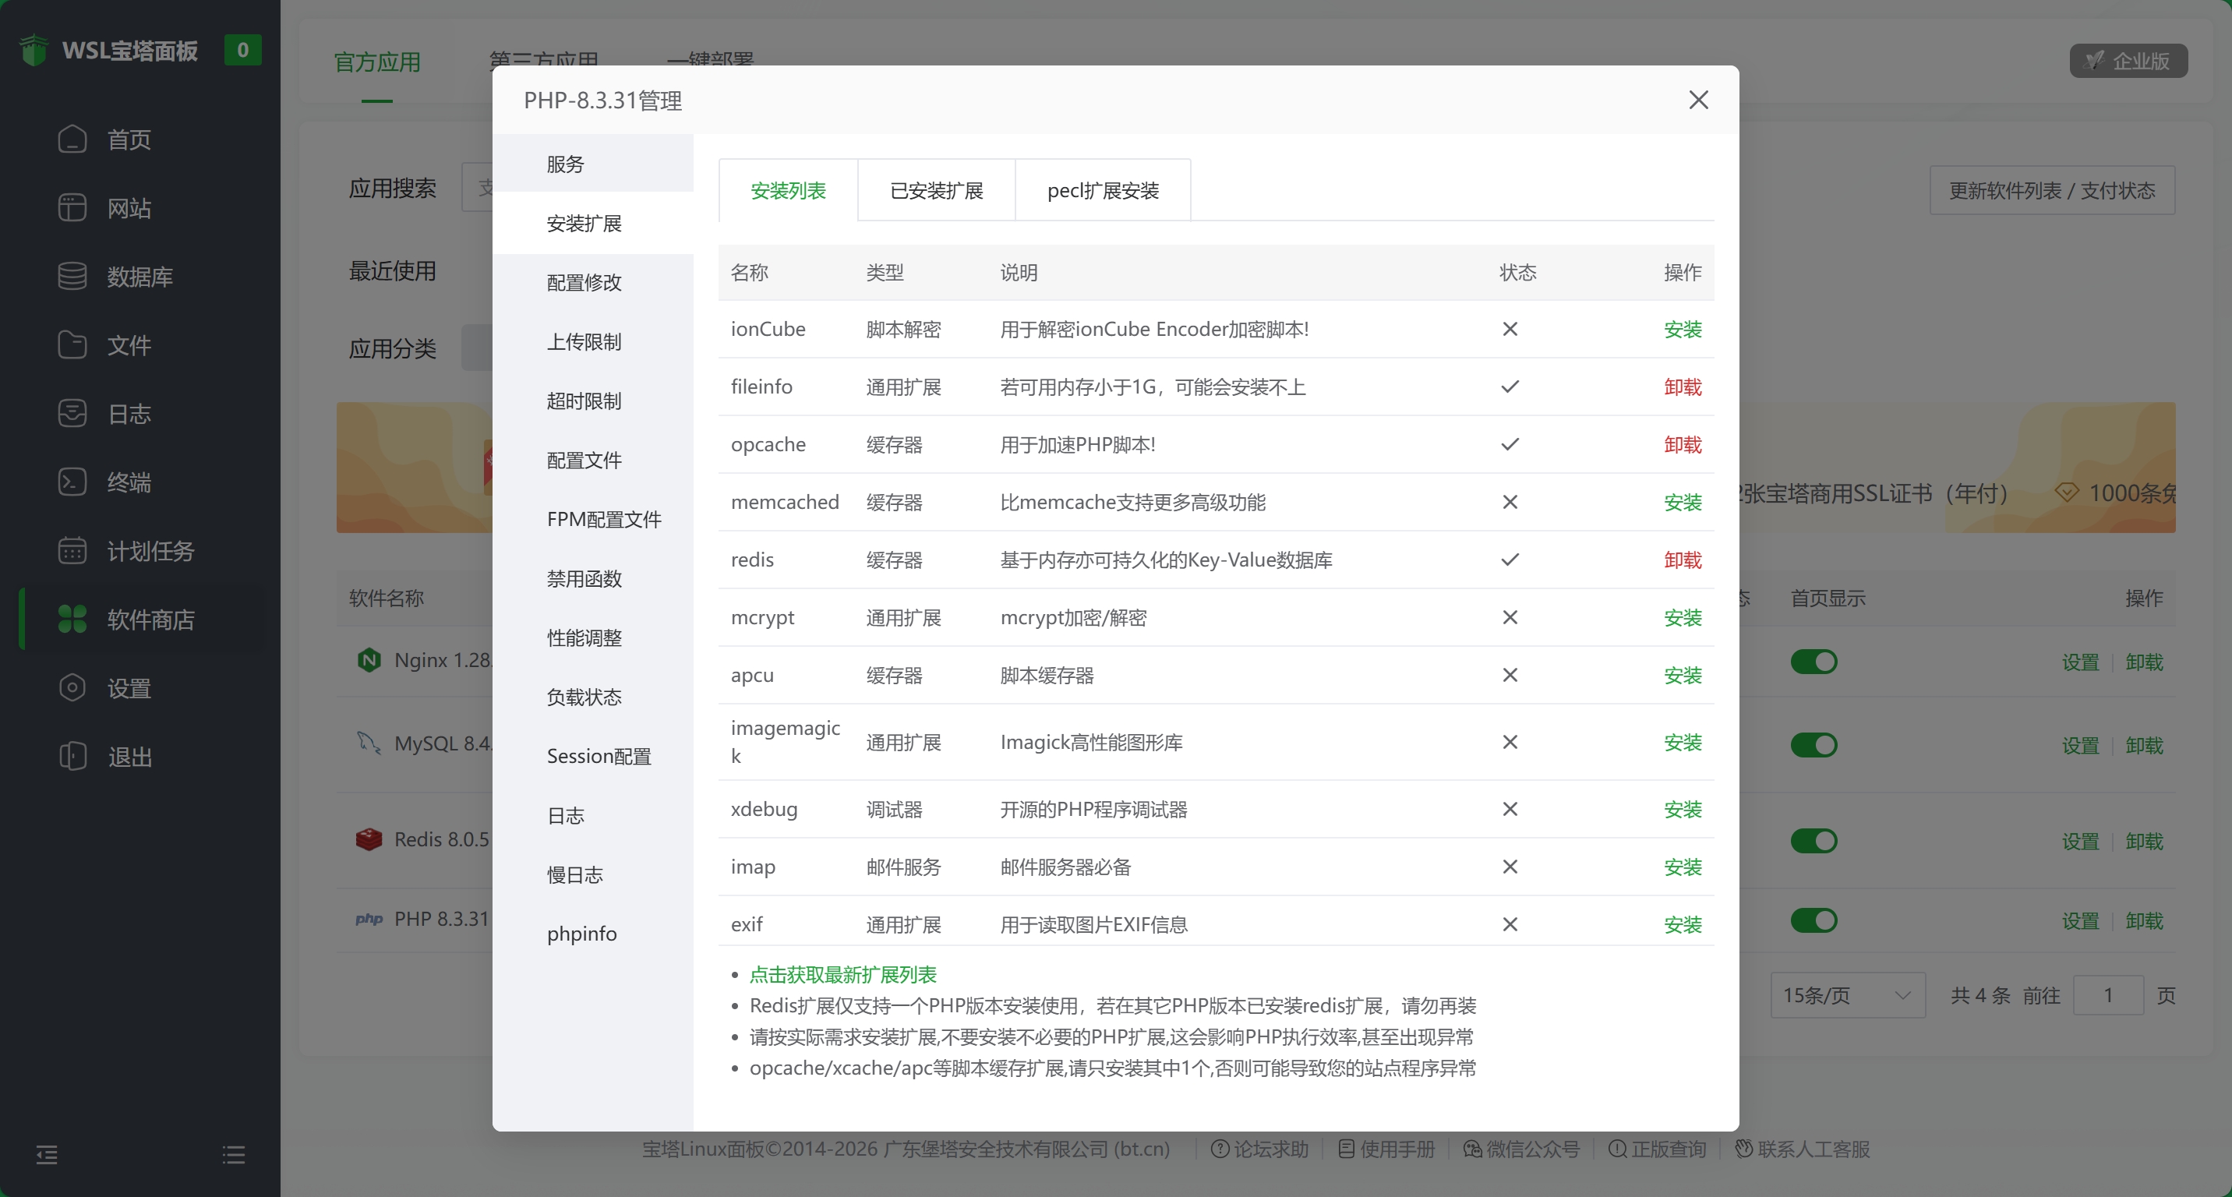2232x1197 pixels.
Task: Open 禁用函数 in dialog menu
Action: [x=592, y=578]
